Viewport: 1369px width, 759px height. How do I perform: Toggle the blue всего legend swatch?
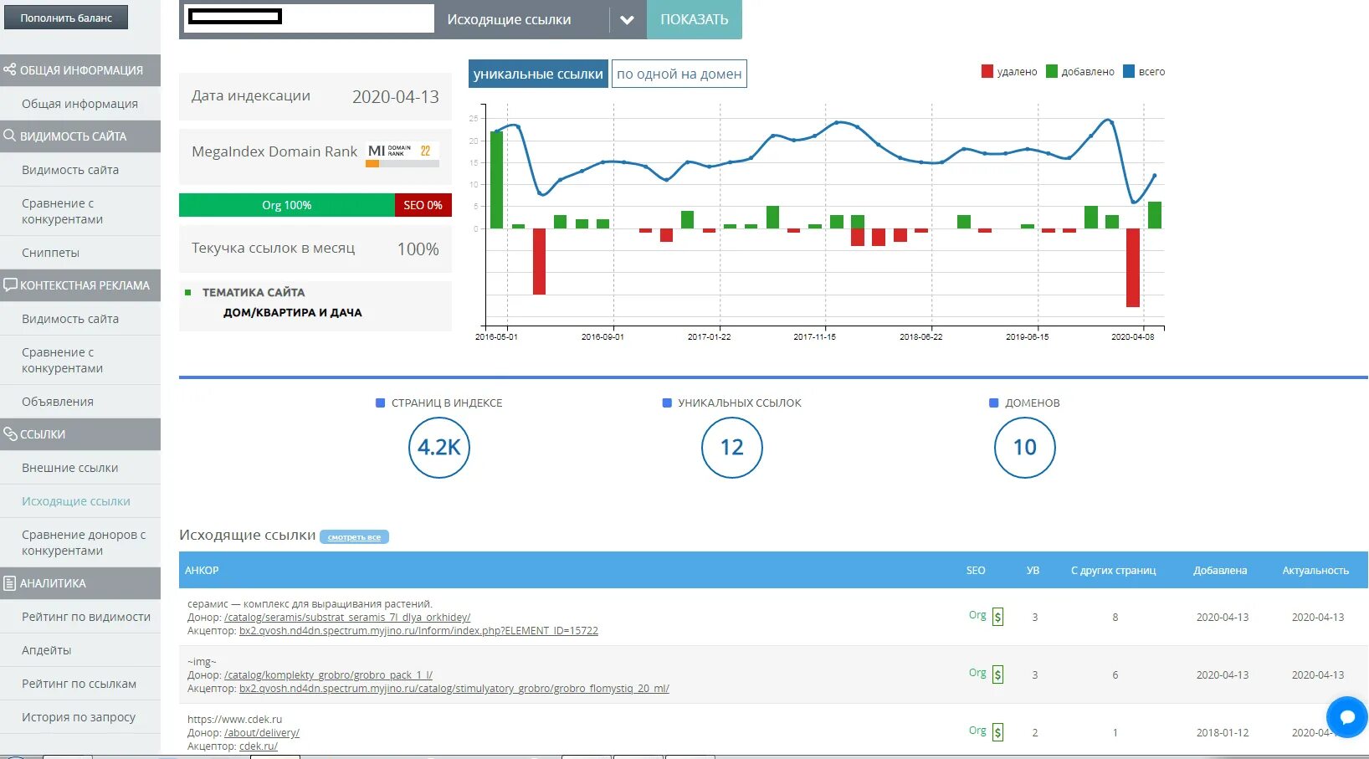1129,71
